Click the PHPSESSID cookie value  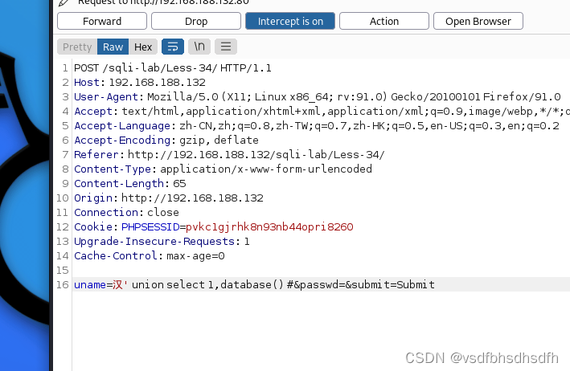[x=269, y=227]
